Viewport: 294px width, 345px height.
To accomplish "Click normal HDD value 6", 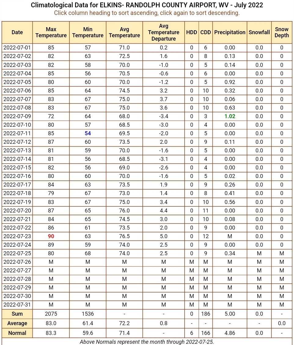I will (192, 333).
